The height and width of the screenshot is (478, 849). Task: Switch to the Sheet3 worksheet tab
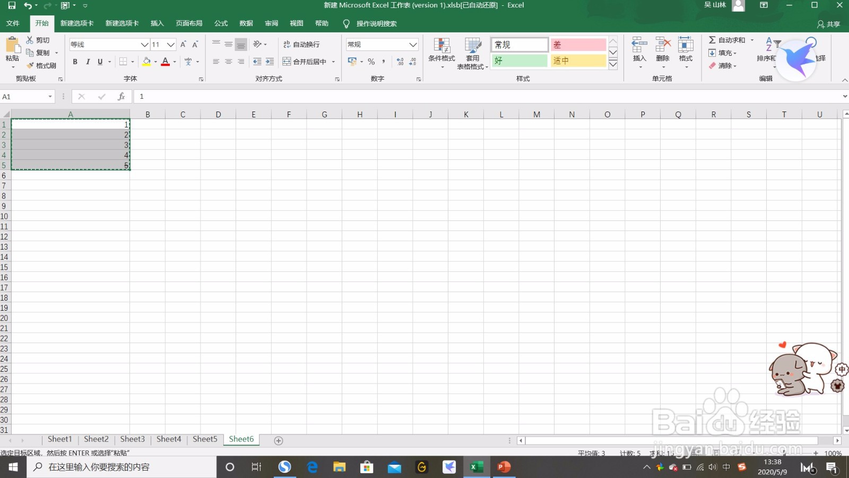click(132, 439)
